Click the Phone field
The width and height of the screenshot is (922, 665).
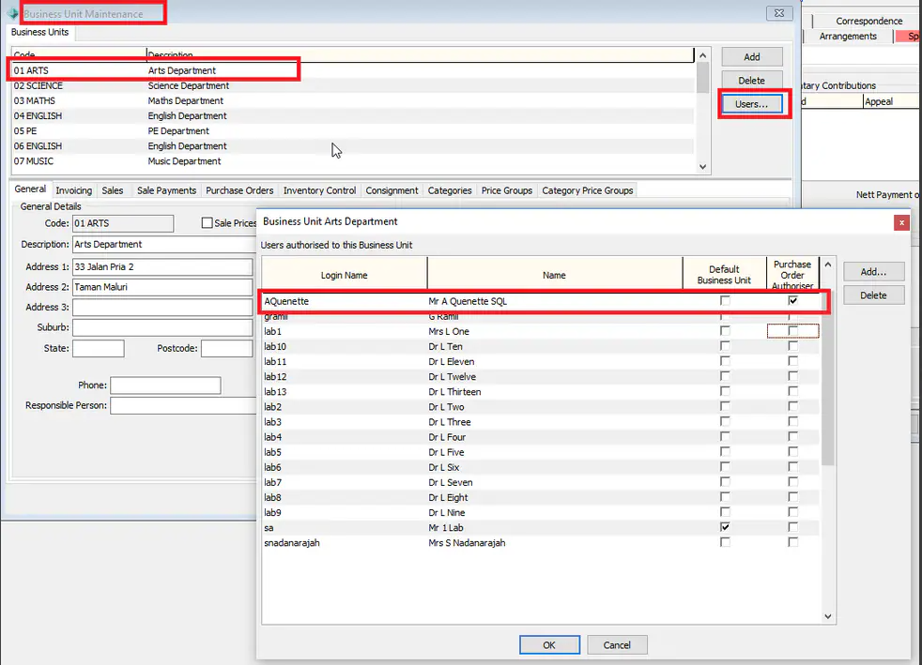pos(165,385)
